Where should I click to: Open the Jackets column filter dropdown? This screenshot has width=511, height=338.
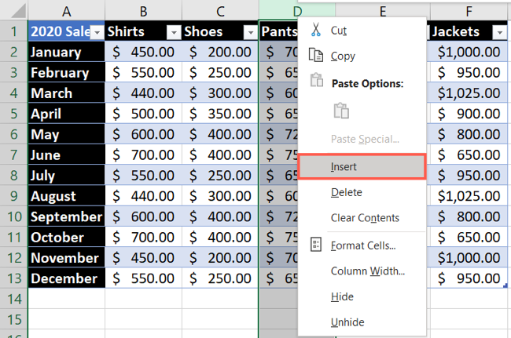(x=498, y=32)
